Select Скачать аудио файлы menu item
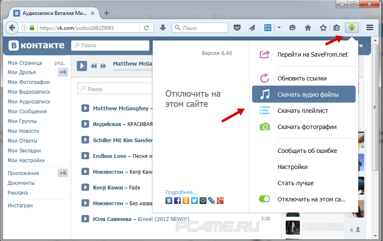Viewport: 383px width, 241px height. (x=303, y=95)
